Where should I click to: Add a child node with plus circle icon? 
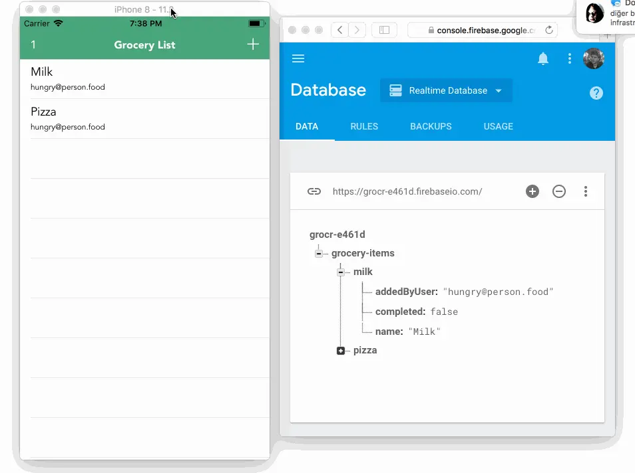[532, 191]
